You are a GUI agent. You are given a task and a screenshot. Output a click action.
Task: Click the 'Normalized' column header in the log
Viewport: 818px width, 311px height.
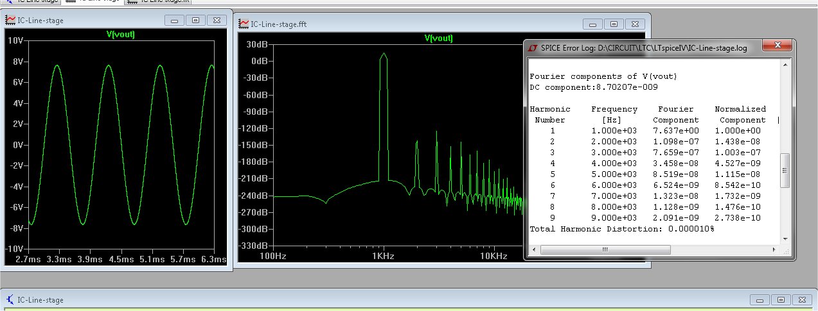pos(740,109)
